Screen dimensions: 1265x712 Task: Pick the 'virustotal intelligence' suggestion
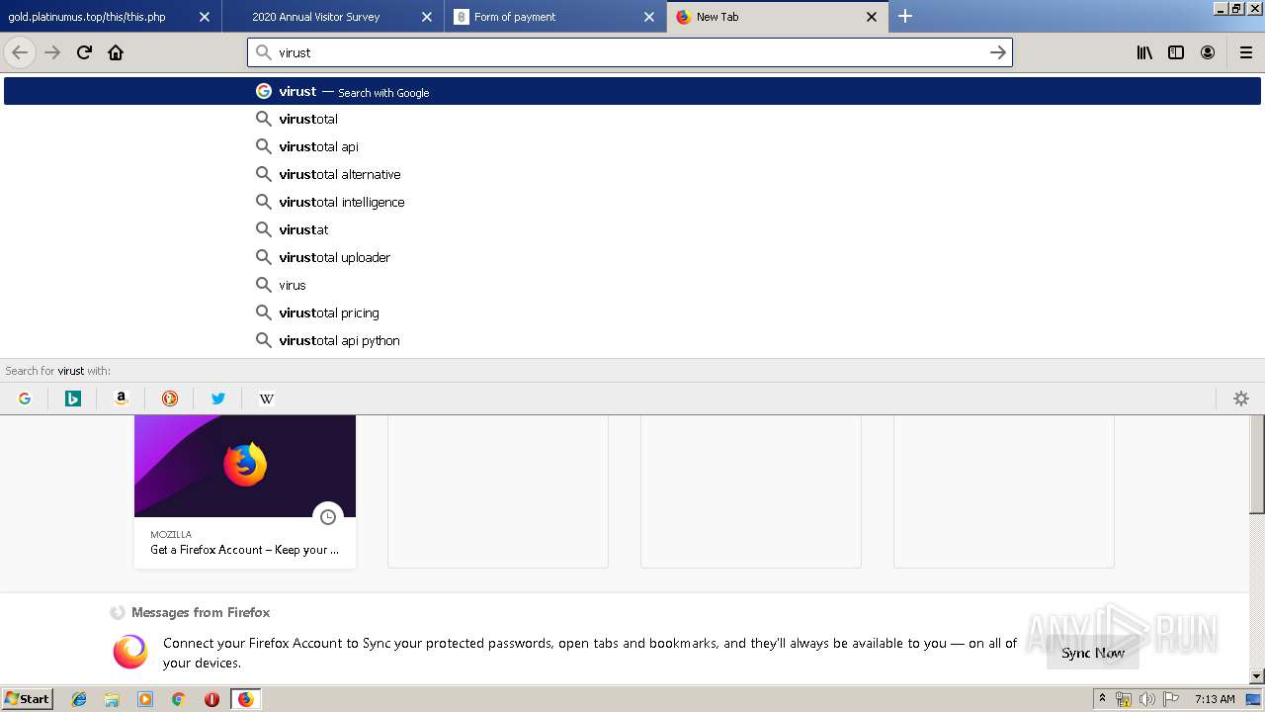coord(632,202)
